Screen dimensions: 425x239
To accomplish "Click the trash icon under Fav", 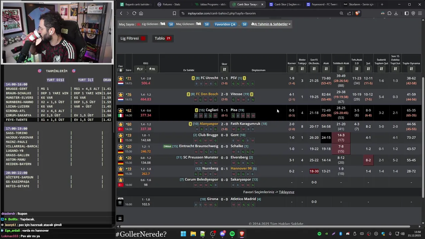I will (x=121, y=70).
